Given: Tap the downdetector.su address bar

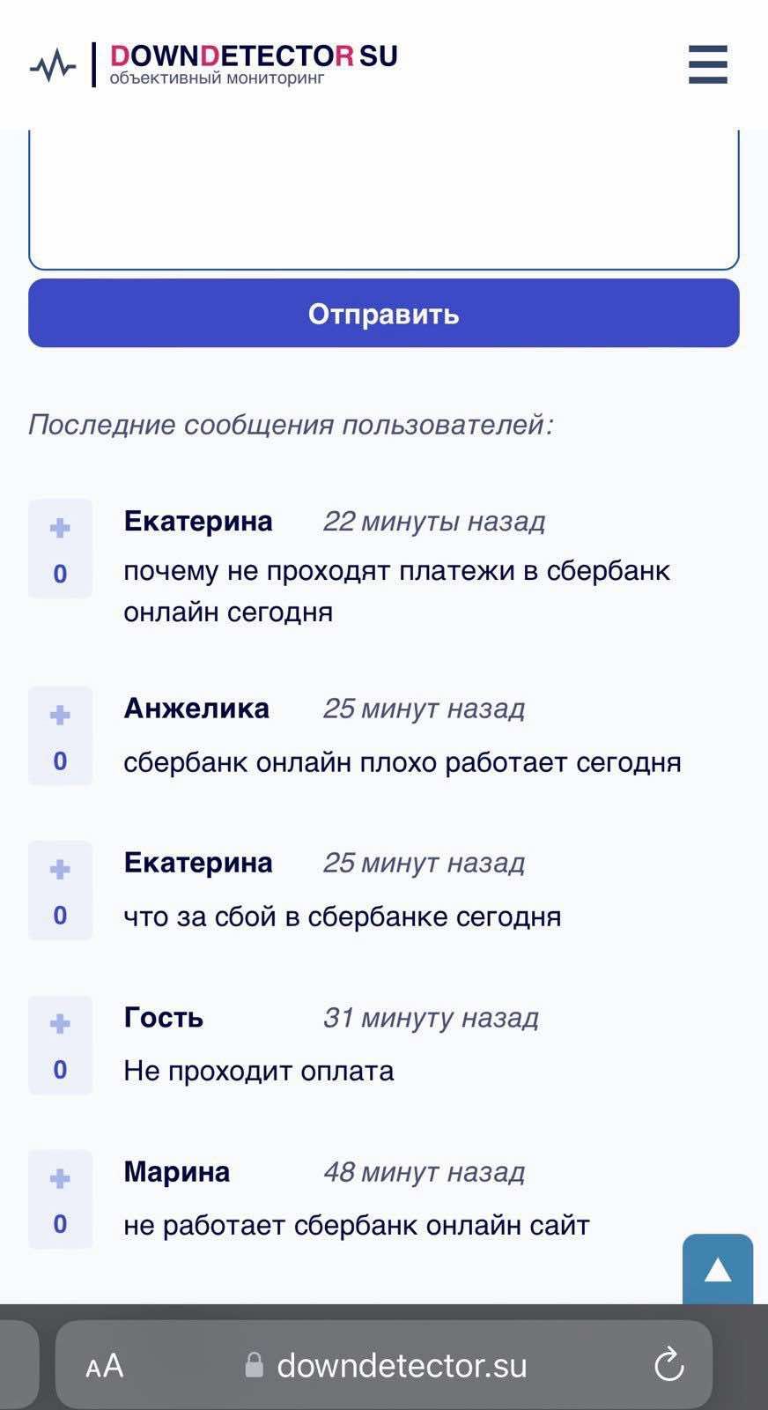Looking at the screenshot, I should click(402, 1366).
